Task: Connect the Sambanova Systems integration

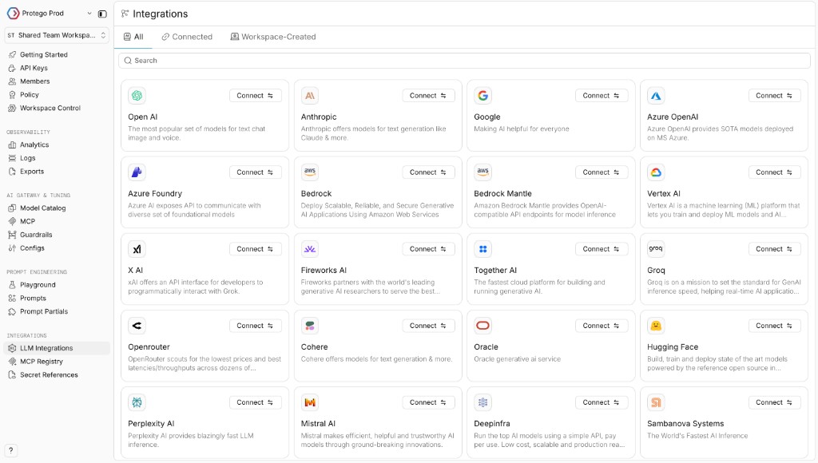Action: coord(775,402)
